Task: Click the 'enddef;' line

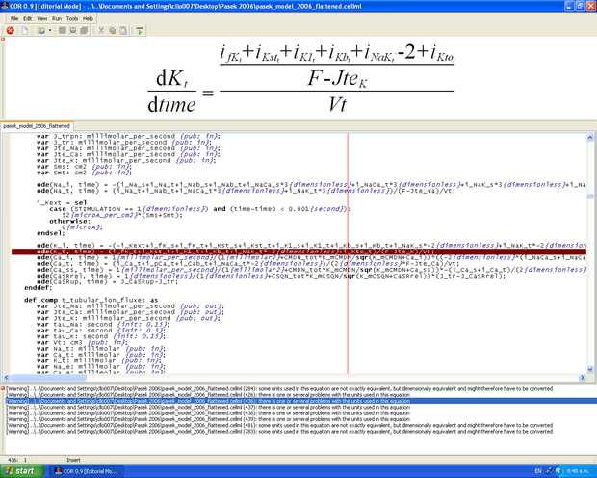Action: click(39, 288)
